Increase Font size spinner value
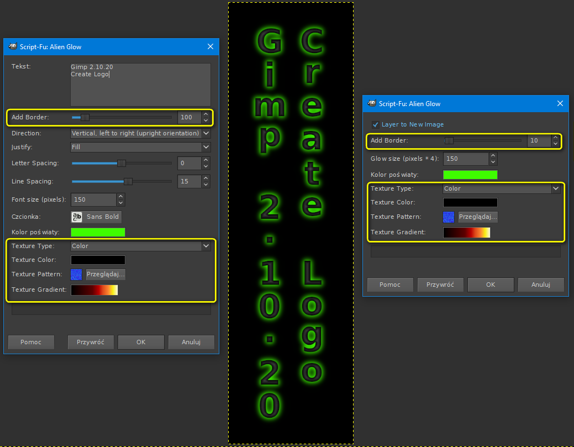Image resolution: width=574 pixels, height=447 pixels. tap(121, 197)
